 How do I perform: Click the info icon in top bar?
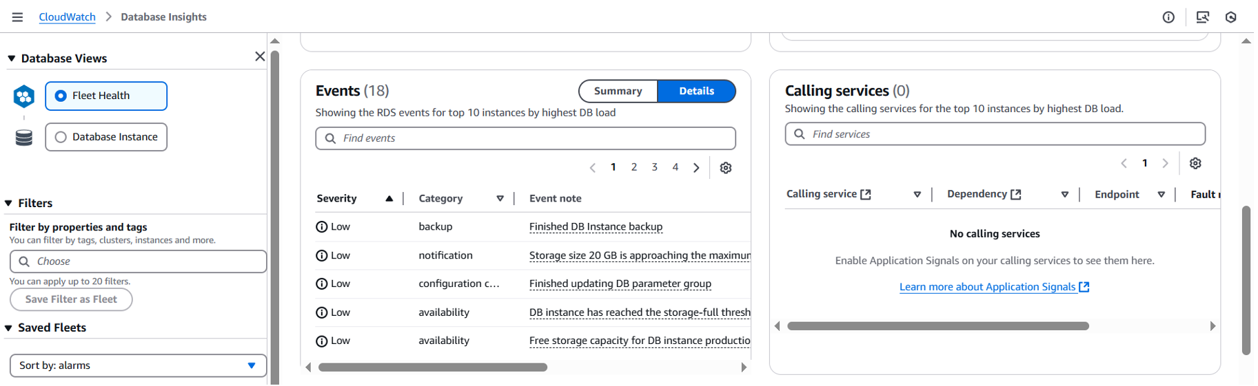click(1168, 17)
